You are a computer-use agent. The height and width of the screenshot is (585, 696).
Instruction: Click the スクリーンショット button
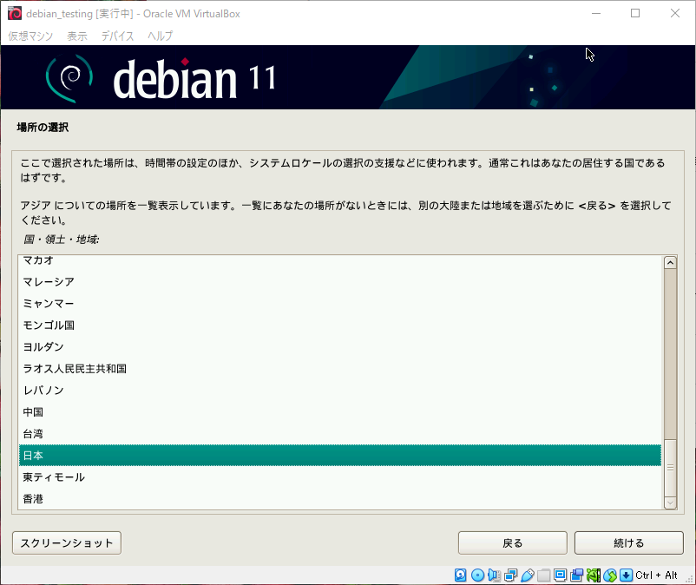[x=67, y=542]
